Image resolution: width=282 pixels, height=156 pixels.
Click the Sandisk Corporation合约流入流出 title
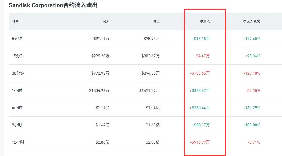click(53, 5)
